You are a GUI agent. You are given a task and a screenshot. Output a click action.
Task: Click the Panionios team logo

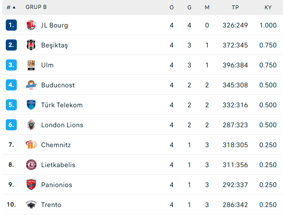[x=31, y=185]
